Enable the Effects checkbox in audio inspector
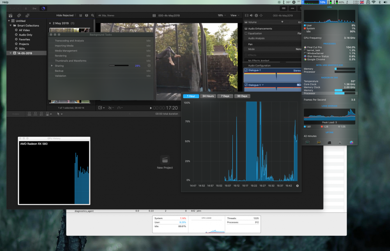Viewport: 390px width, 251px height. pos(246,55)
